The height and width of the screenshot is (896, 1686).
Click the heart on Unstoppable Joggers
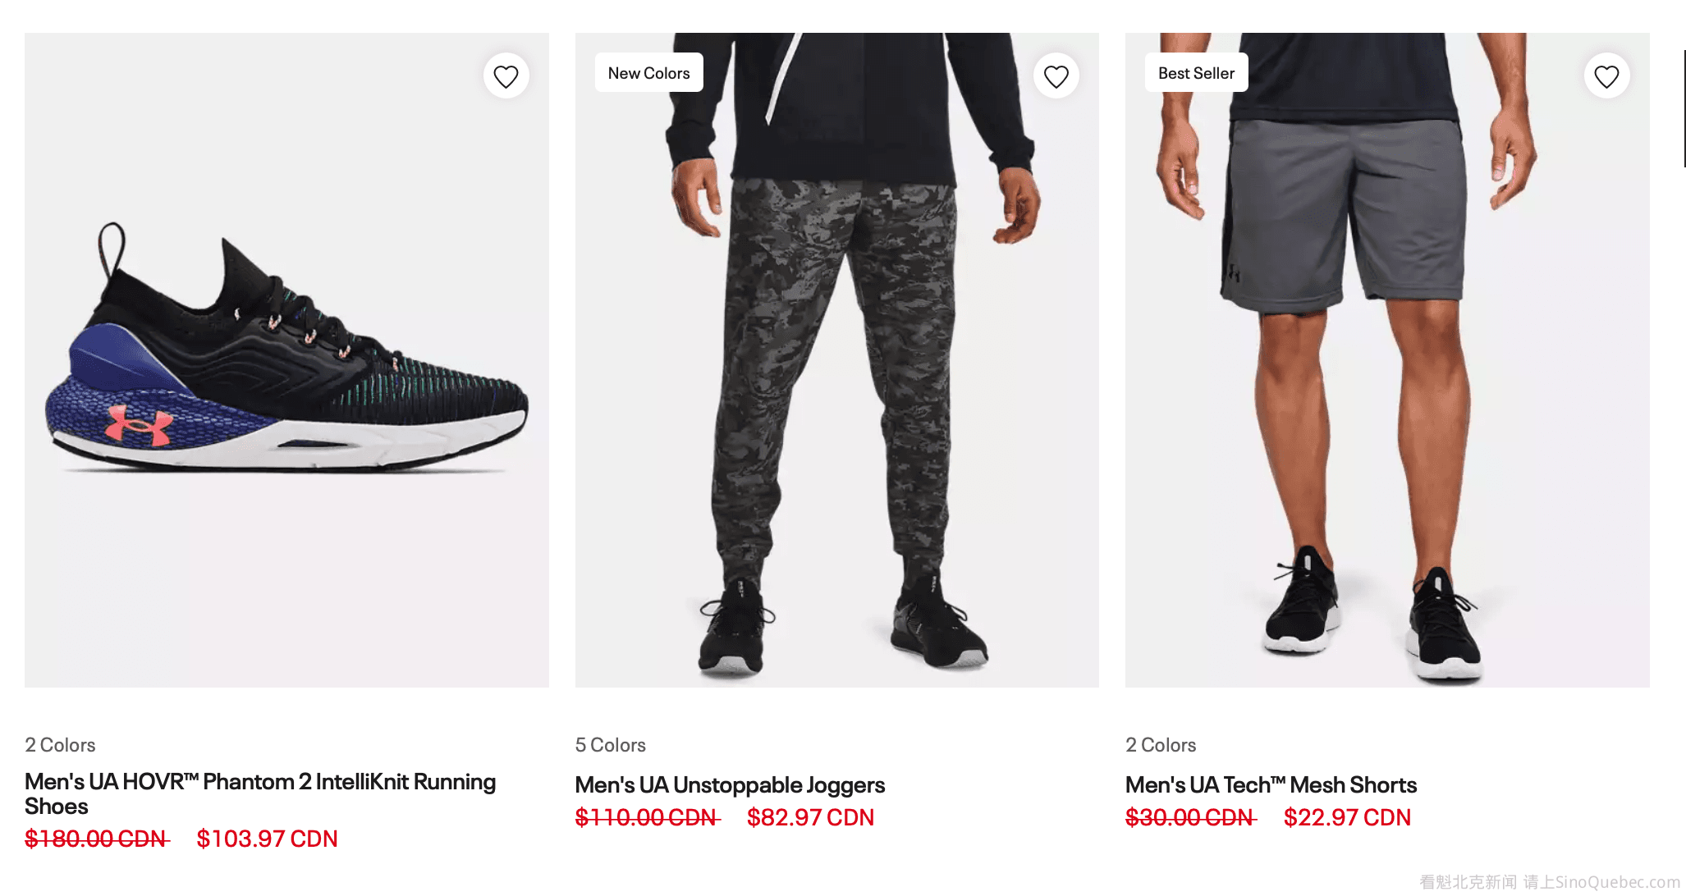coord(1056,76)
